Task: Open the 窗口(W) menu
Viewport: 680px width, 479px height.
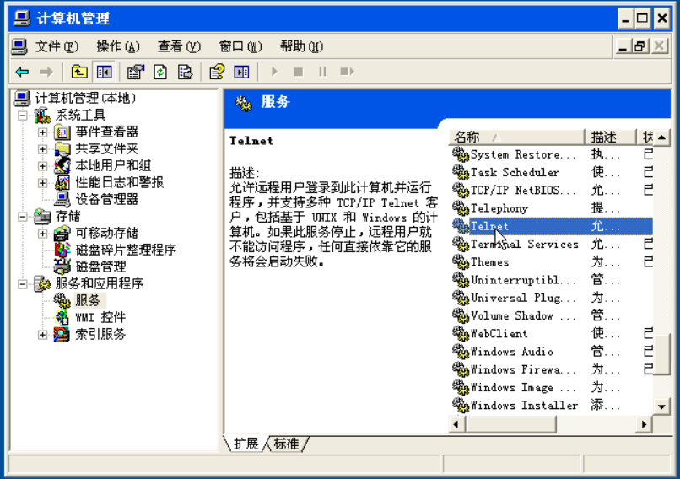Action: click(240, 46)
